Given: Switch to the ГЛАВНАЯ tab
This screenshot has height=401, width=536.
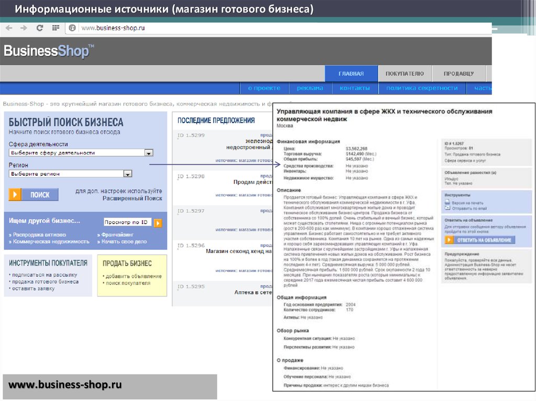Looking at the screenshot, I should click(351, 74).
